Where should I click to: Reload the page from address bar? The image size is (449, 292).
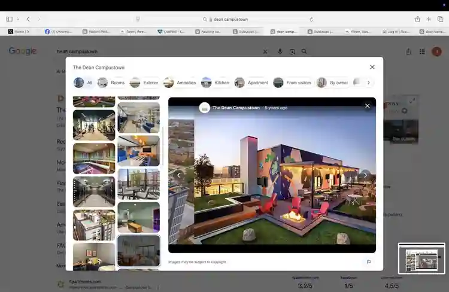pyautogui.click(x=311, y=20)
